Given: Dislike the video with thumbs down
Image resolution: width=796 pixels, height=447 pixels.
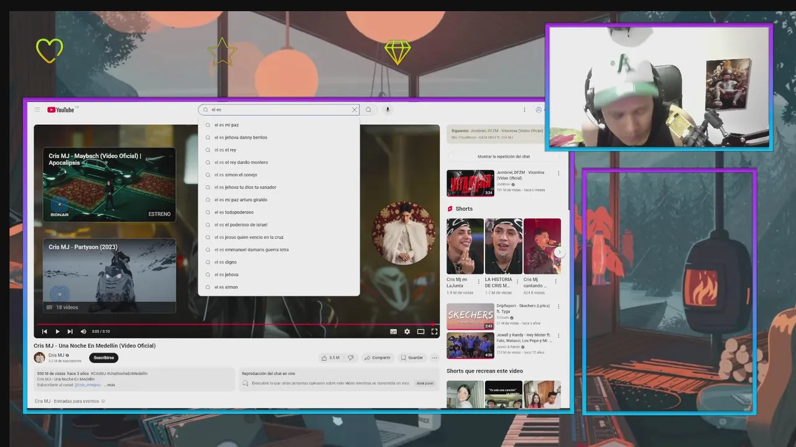Looking at the screenshot, I should [351, 358].
